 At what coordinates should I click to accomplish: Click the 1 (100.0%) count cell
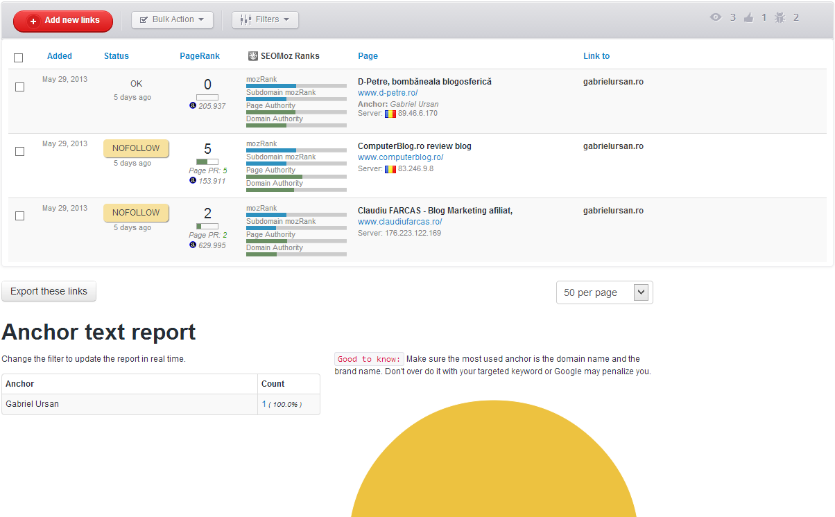coord(289,404)
